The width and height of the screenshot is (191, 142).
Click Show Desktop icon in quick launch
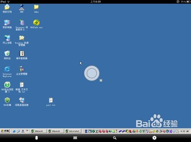pyautogui.click(x=18, y=131)
